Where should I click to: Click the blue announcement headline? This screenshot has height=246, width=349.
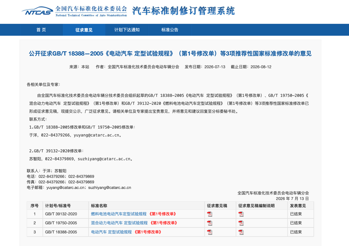(x=170, y=53)
